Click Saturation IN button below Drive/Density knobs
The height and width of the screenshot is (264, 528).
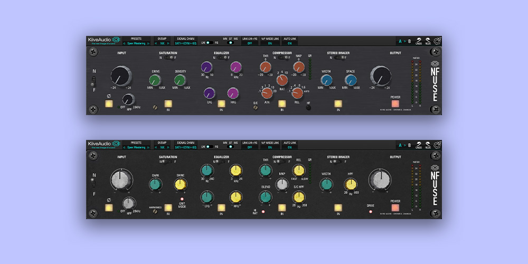pos(168,103)
